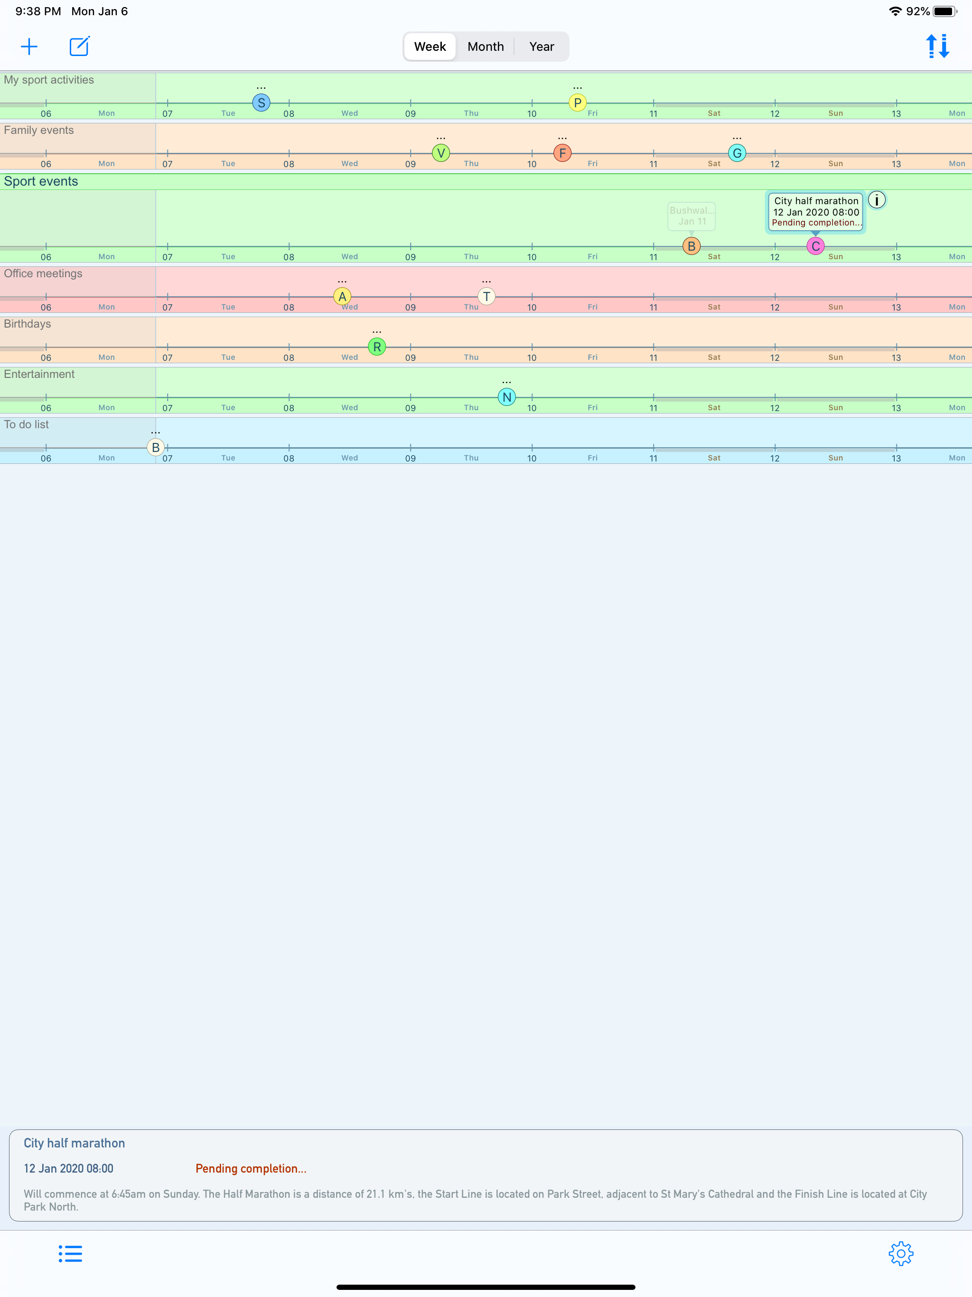Open the settings gear icon
This screenshot has width=972, height=1297.
900,1254
